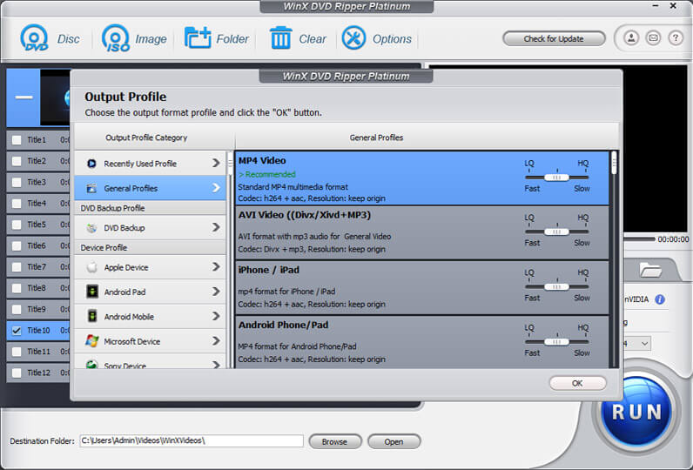Click the Recently Used Profile icon
Viewport: 693px width, 470px height.
[x=91, y=164]
